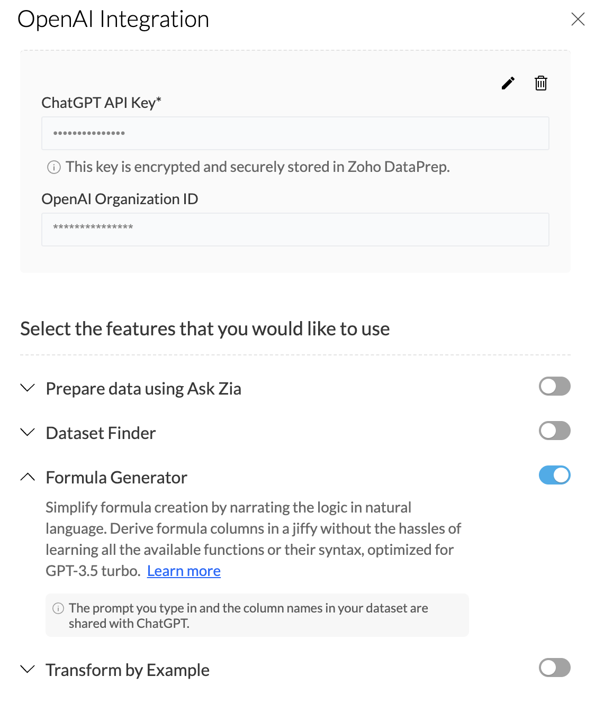Click info icon in ChatGPT sharing note
Image resolution: width=595 pixels, height=713 pixels.
click(x=58, y=608)
